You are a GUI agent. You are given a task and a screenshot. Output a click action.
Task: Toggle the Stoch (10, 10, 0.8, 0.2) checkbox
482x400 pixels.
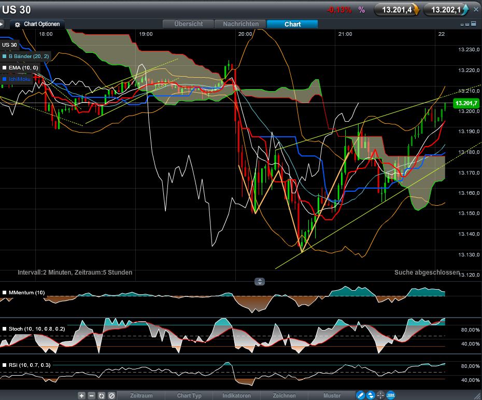click(4, 328)
